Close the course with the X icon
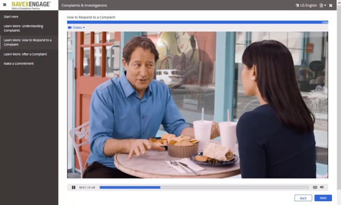 [330, 5]
